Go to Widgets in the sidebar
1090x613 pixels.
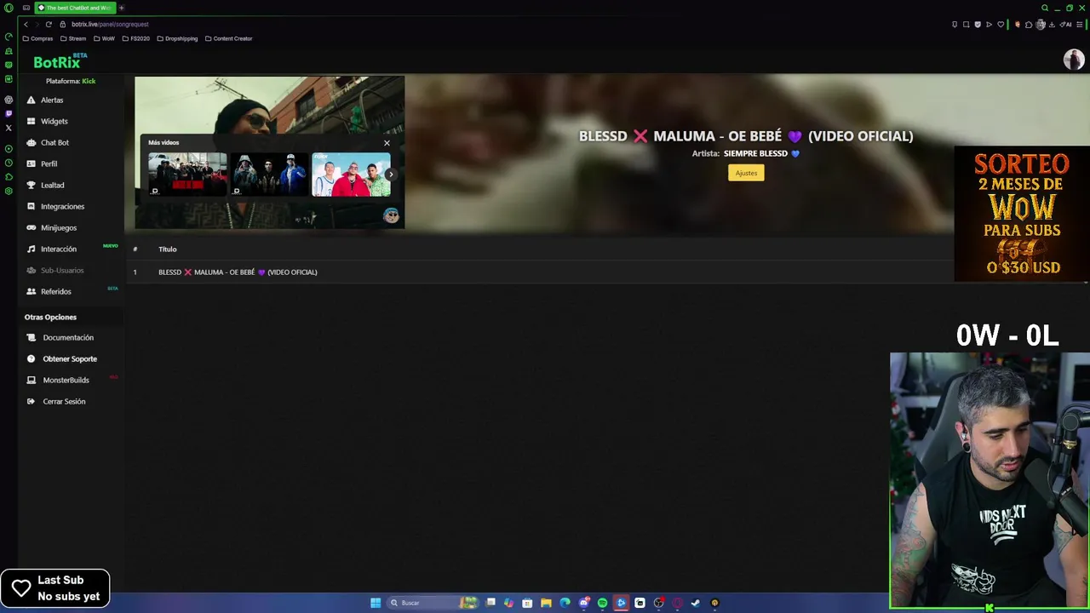tap(54, 121)
